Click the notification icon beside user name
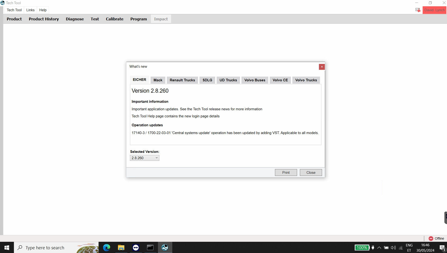The image size is (447, 253). (418, 10)
